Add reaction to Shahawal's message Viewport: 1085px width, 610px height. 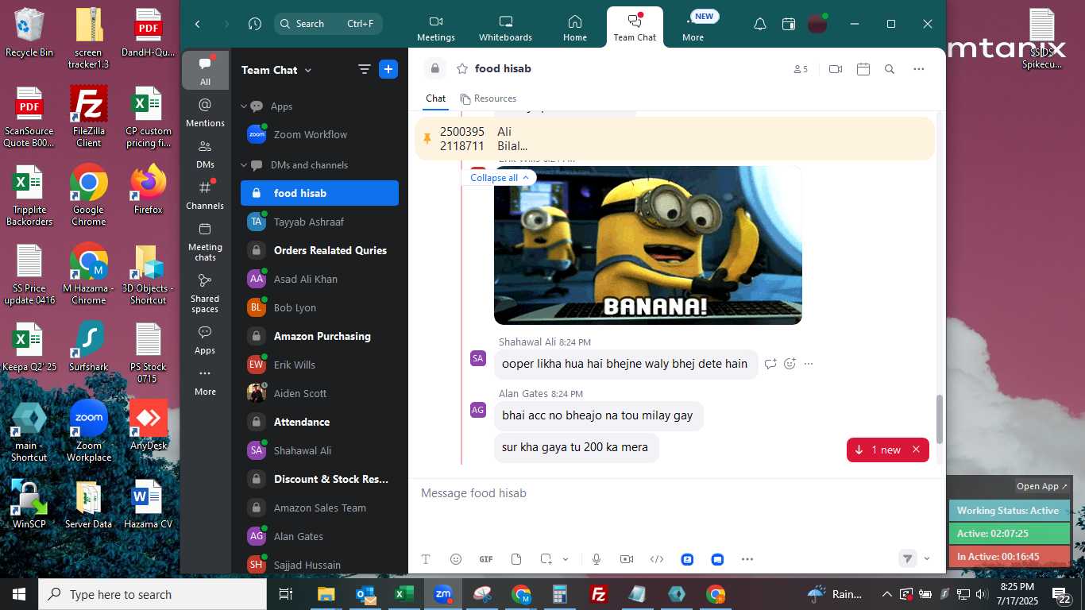(x=790, y=364)
